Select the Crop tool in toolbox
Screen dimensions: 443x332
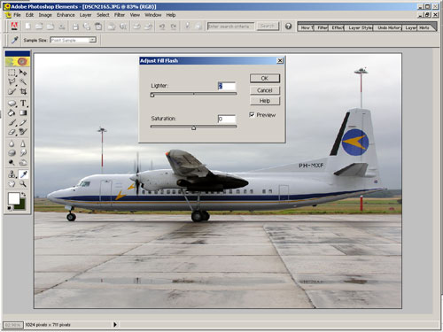(x=23, y=91)
